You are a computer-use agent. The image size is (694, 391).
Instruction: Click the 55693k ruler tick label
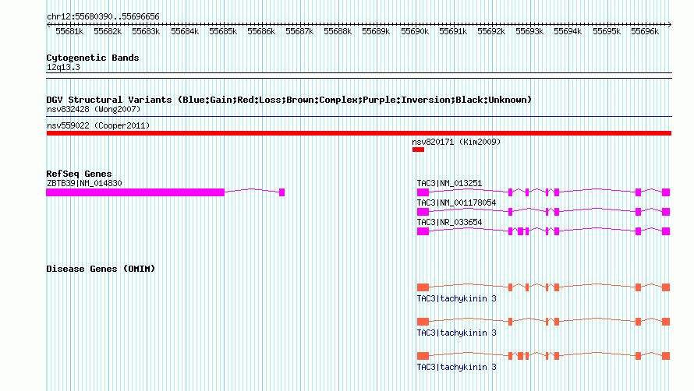click(x=529, y=31)
